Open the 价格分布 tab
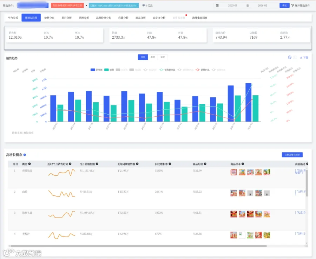The height and width of the screenshot is (259, 316). click(x=50, y=18)
